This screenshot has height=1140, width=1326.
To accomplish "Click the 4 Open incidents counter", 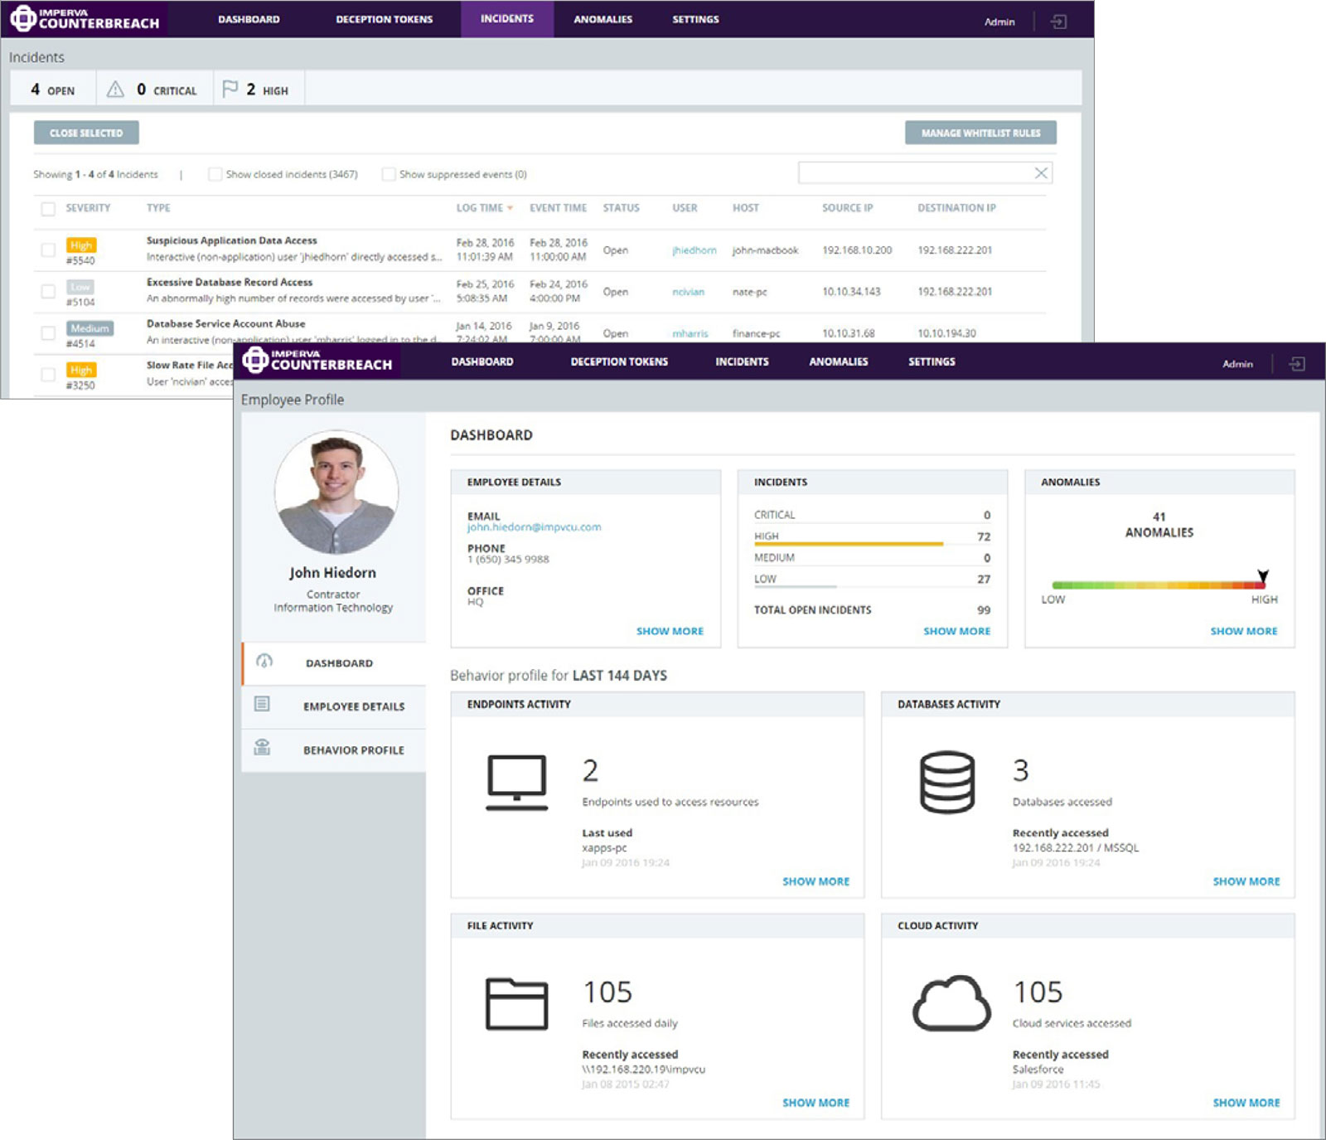I will (x=53, y=90).
